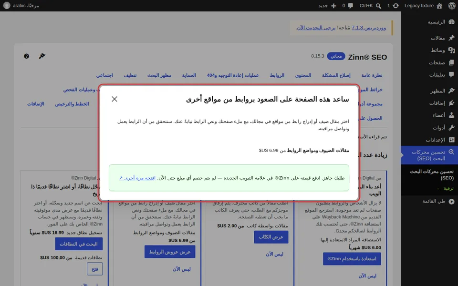The height and width of the screenshot is (286, 458).
Task: Dismiss hosting card with 'ليس الآن'
Action: point(367,276)
